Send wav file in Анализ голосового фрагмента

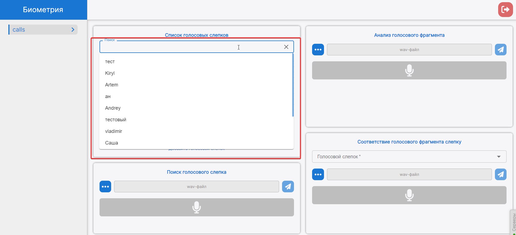click(x=501, y=50)
